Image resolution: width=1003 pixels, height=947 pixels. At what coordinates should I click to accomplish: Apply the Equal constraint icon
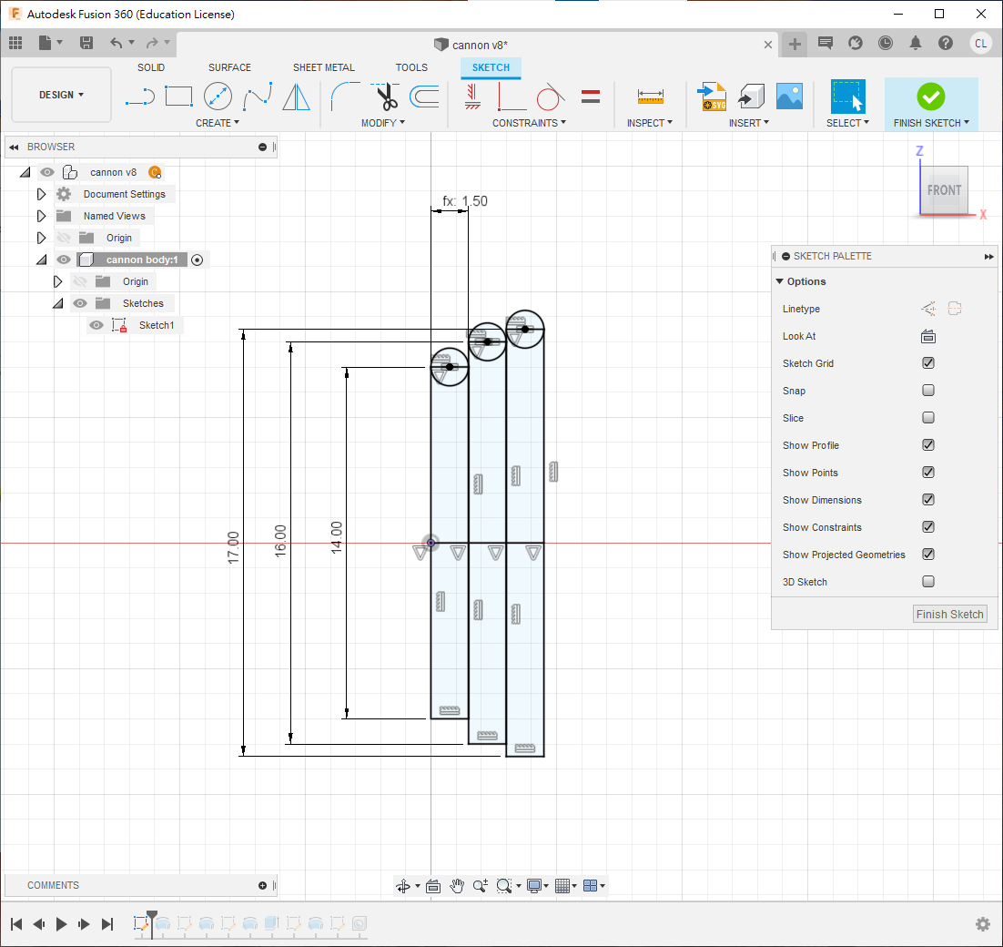590,96
